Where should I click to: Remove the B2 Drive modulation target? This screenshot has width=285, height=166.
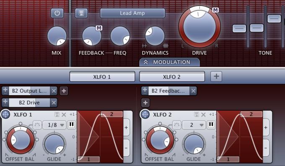pyautogui.click(x=54, y=103)
